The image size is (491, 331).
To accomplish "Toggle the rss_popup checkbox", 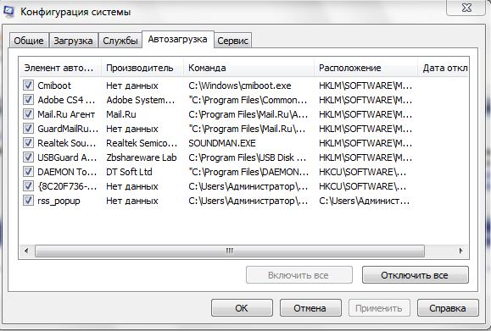I will [28, 200].
